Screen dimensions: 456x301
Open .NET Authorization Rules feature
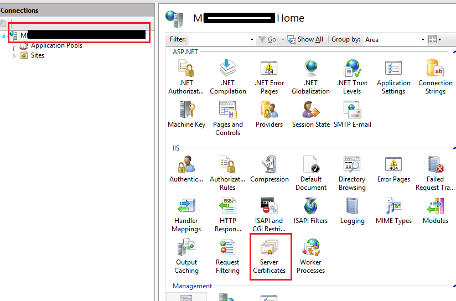(186, 77)
